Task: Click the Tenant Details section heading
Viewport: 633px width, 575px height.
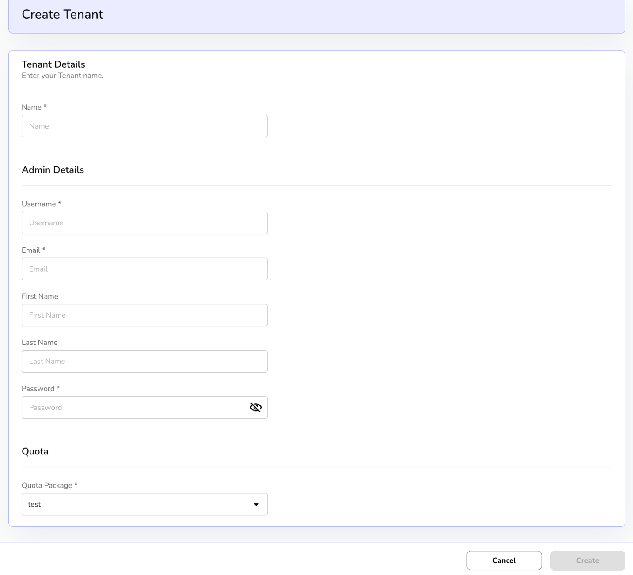Action: pyautogui.click(x=53, y=64)
